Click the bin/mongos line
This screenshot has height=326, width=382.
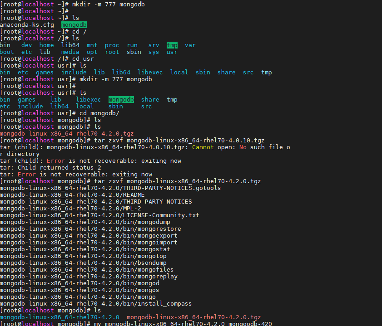79,290
